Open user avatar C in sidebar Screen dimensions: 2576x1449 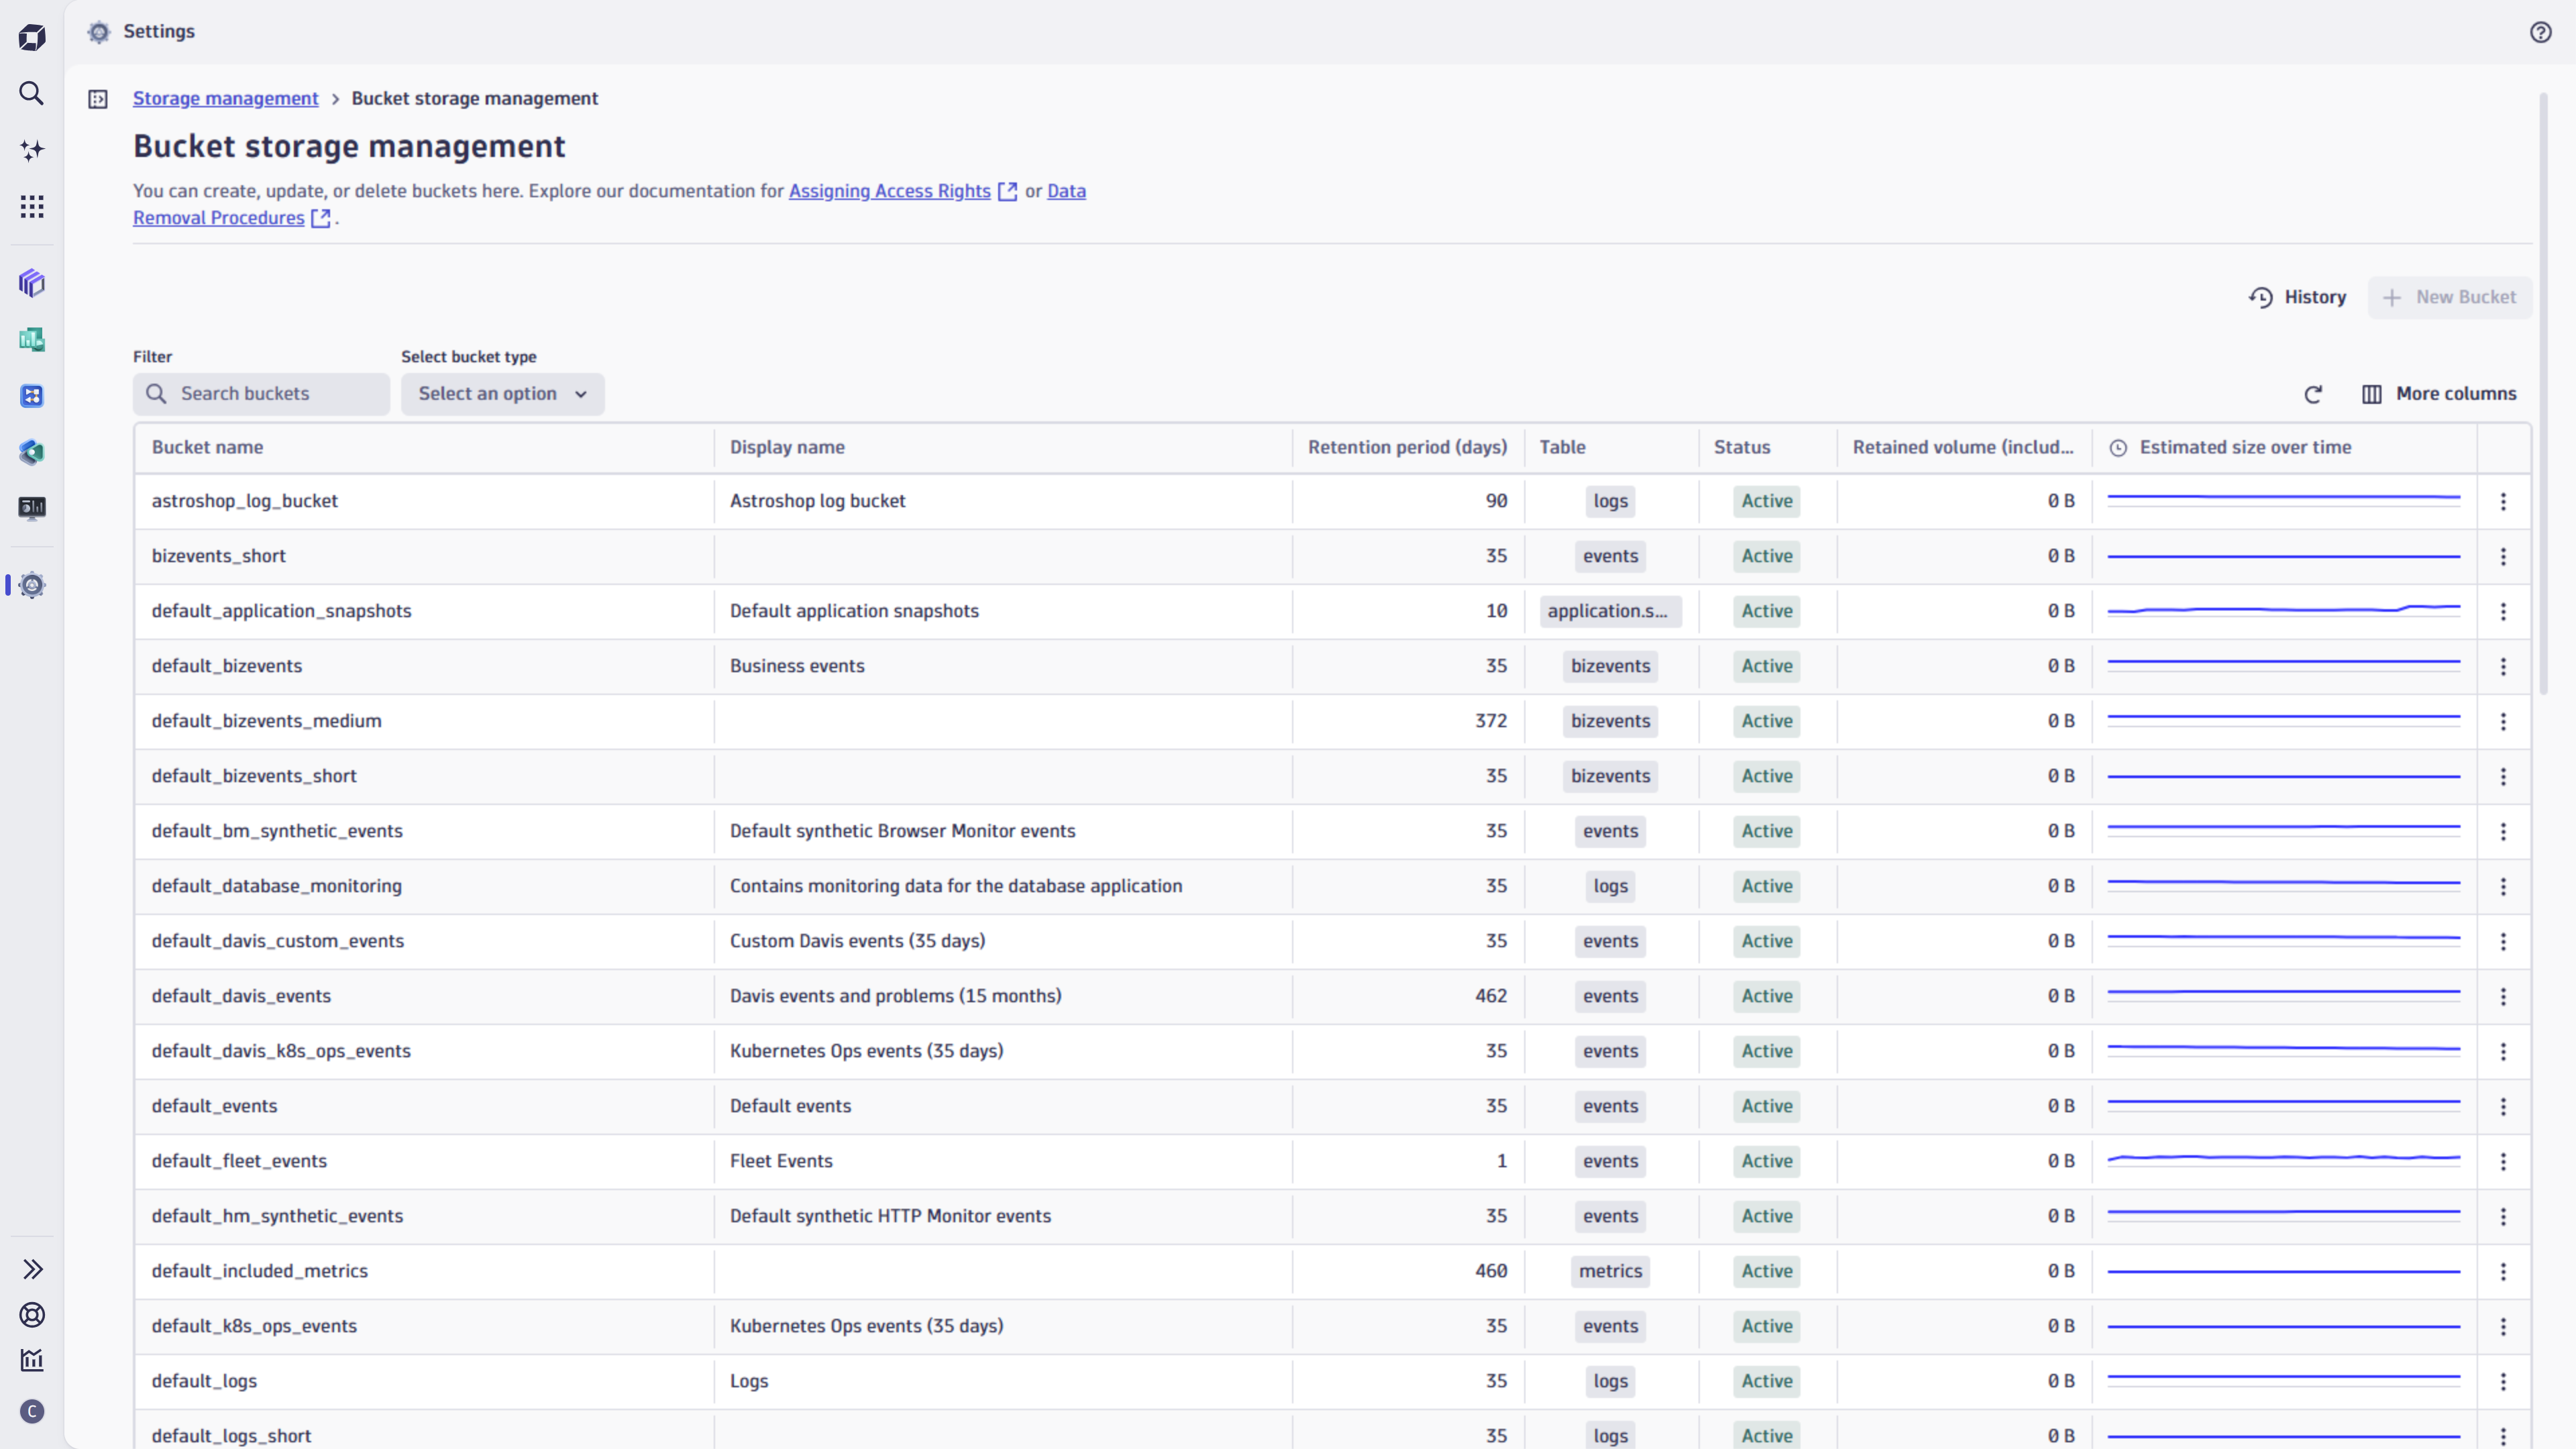coord(32,1411)
